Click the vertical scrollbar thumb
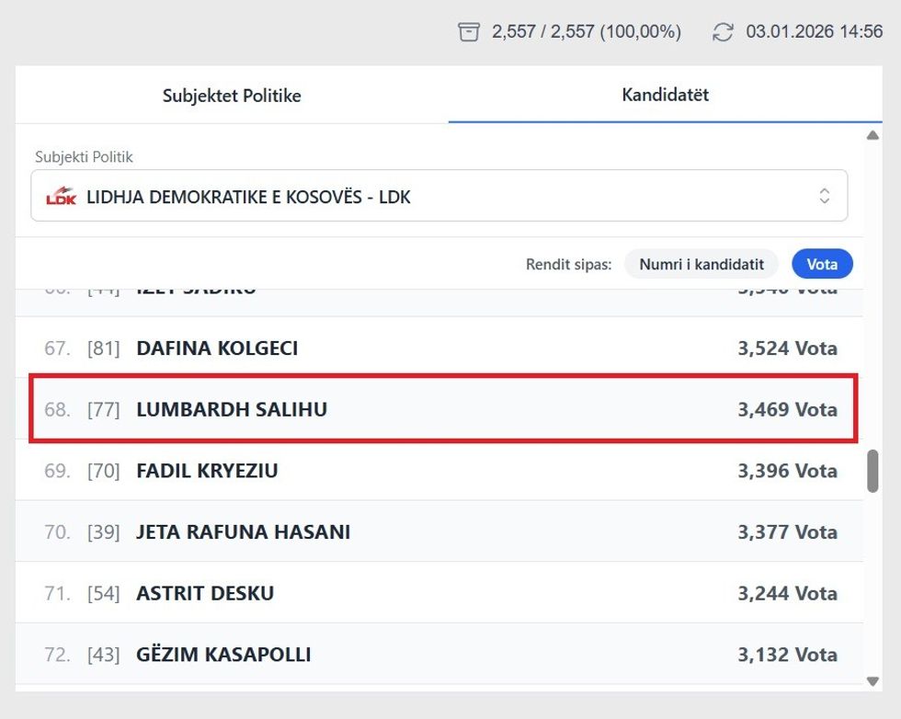This screenshot has width=901, height=719. (x=872, y=471)
